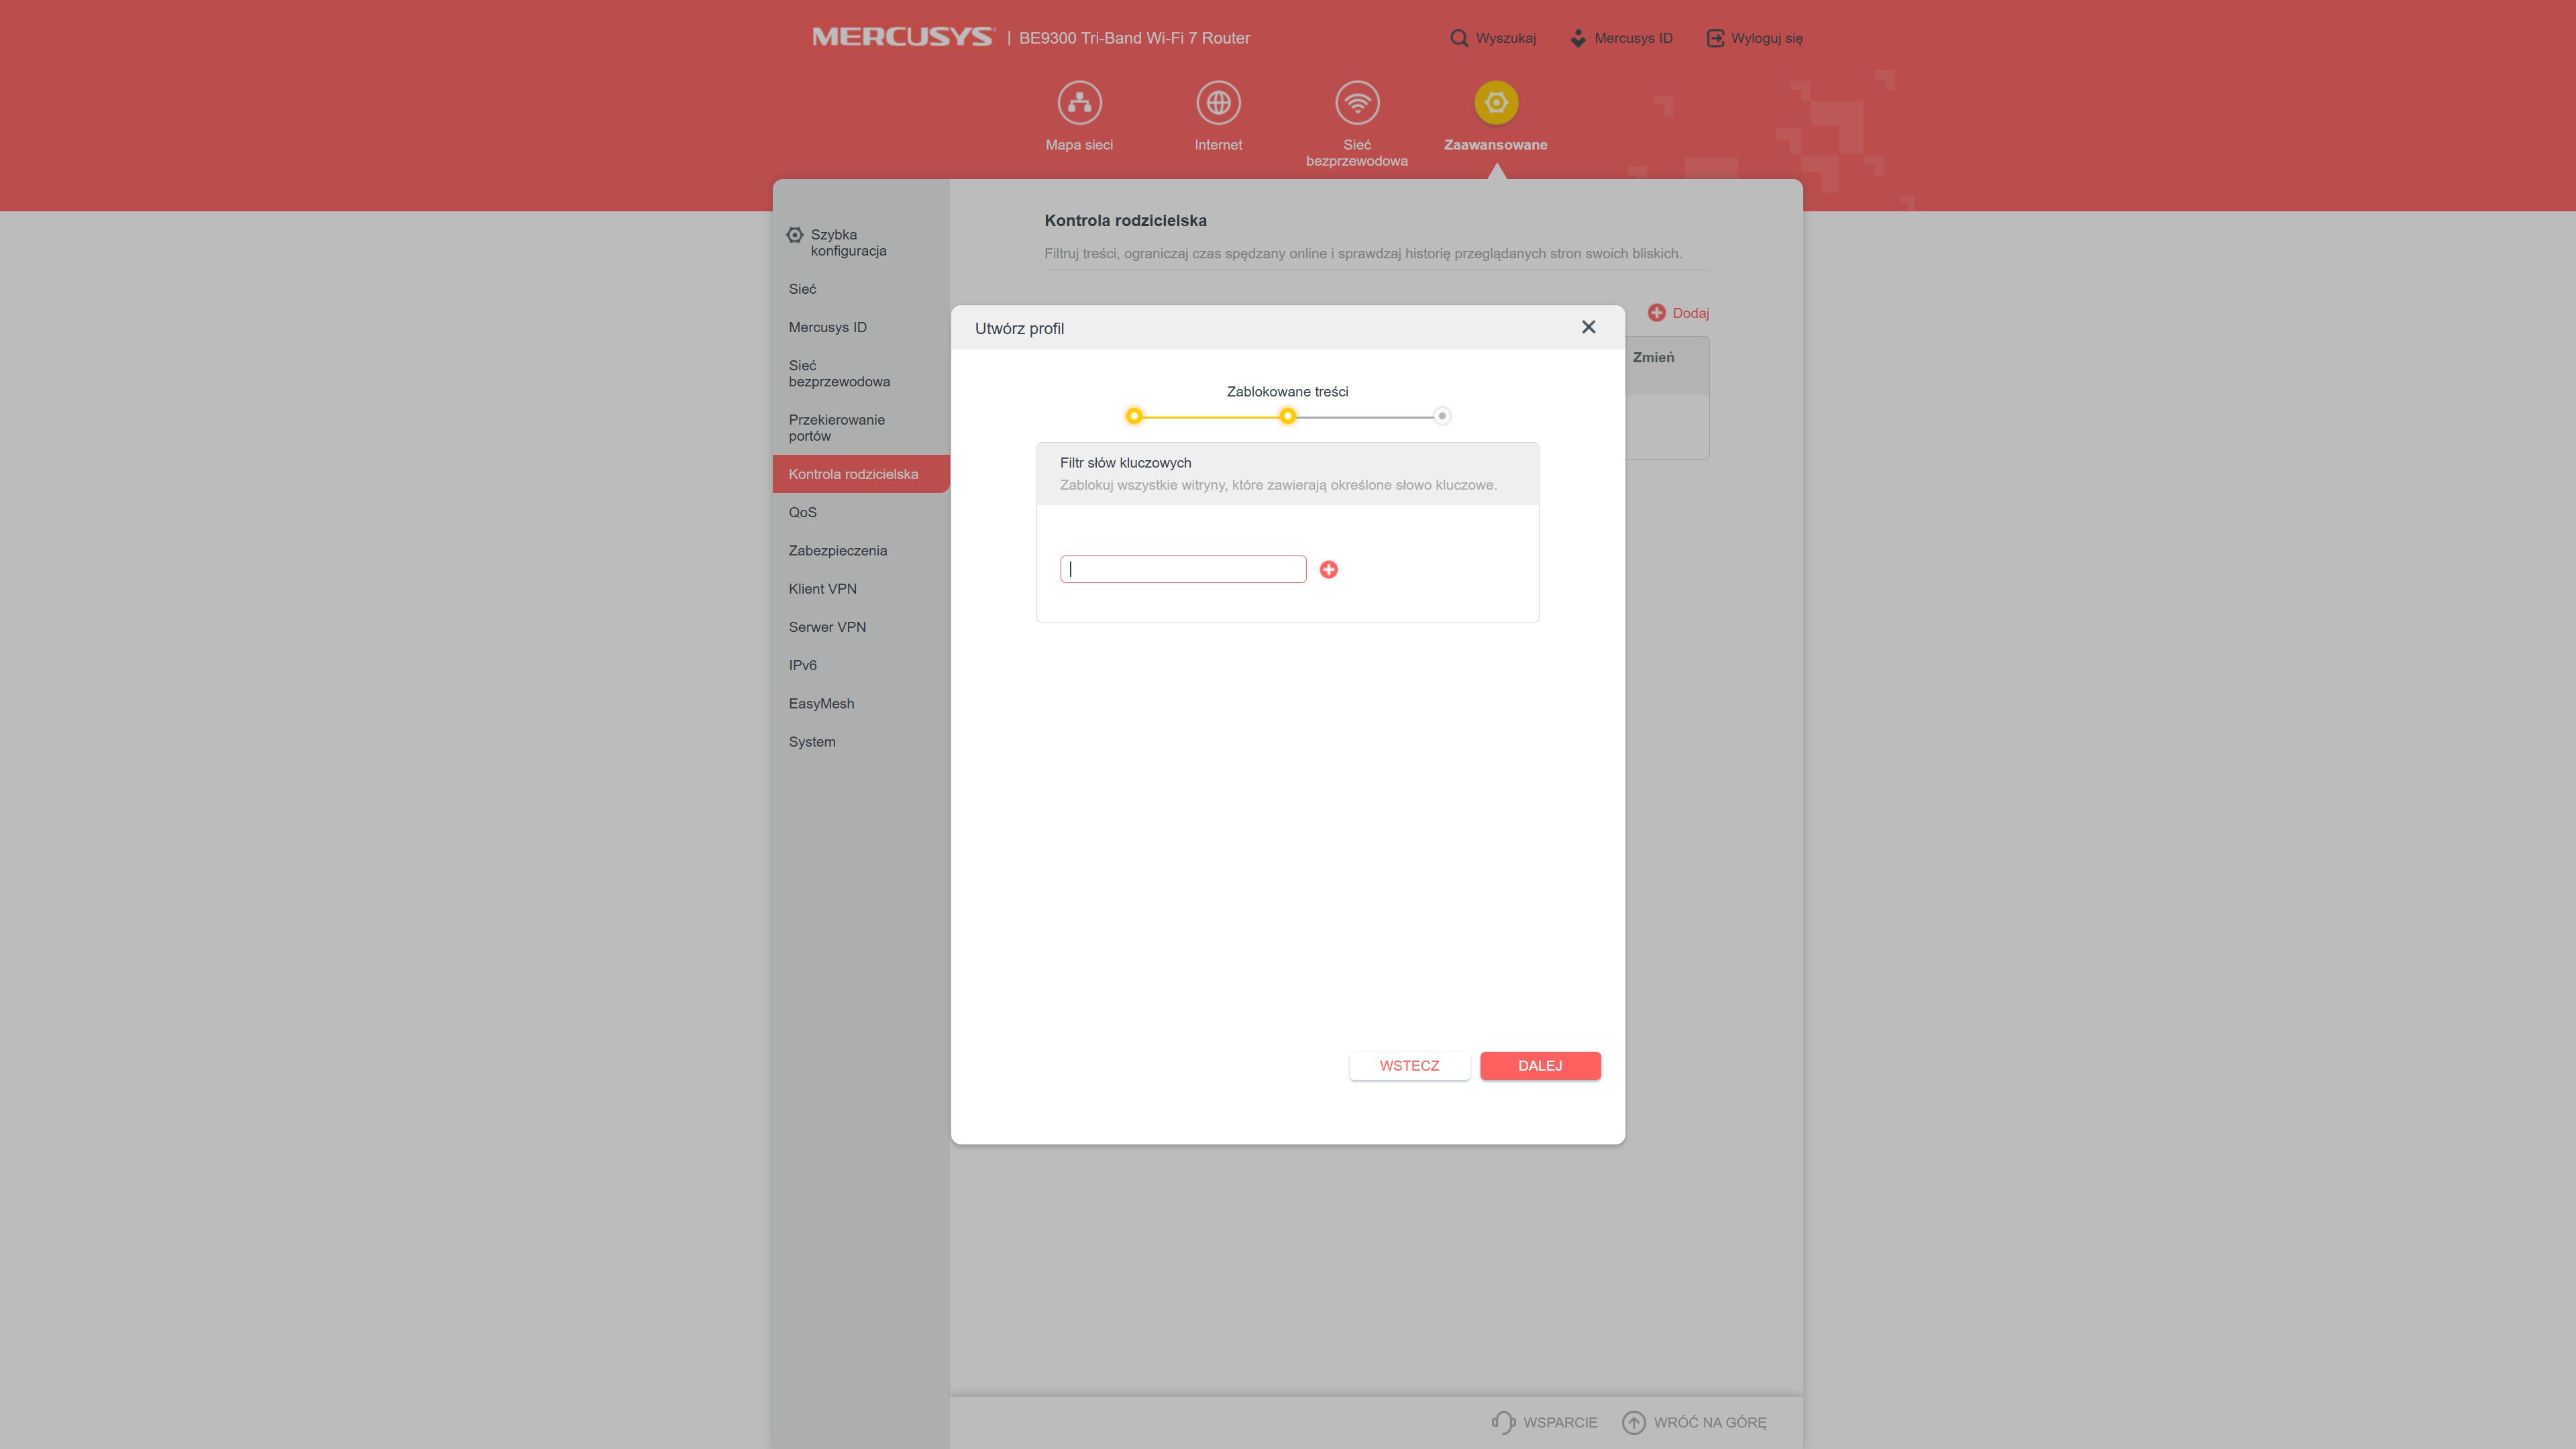
Task: Click the Mercusys ID header link
Action: pyautogui.click(x=1633, y=38)
